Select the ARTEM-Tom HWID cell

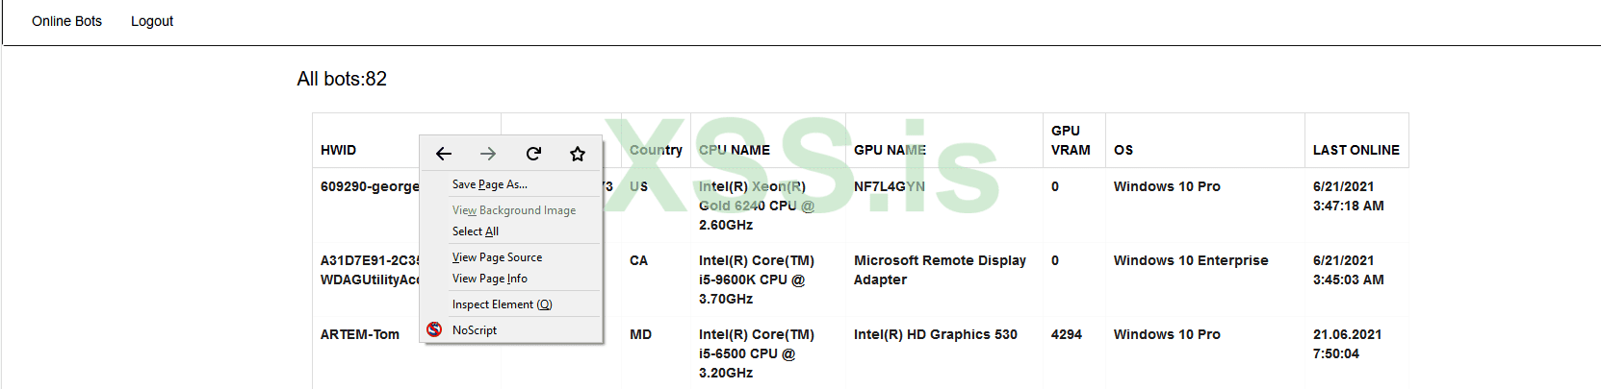(x=360, y=334)
